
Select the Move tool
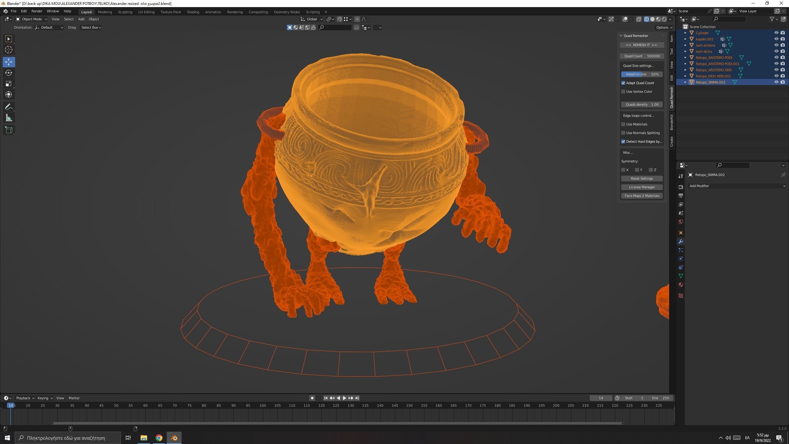click(9, 62)
